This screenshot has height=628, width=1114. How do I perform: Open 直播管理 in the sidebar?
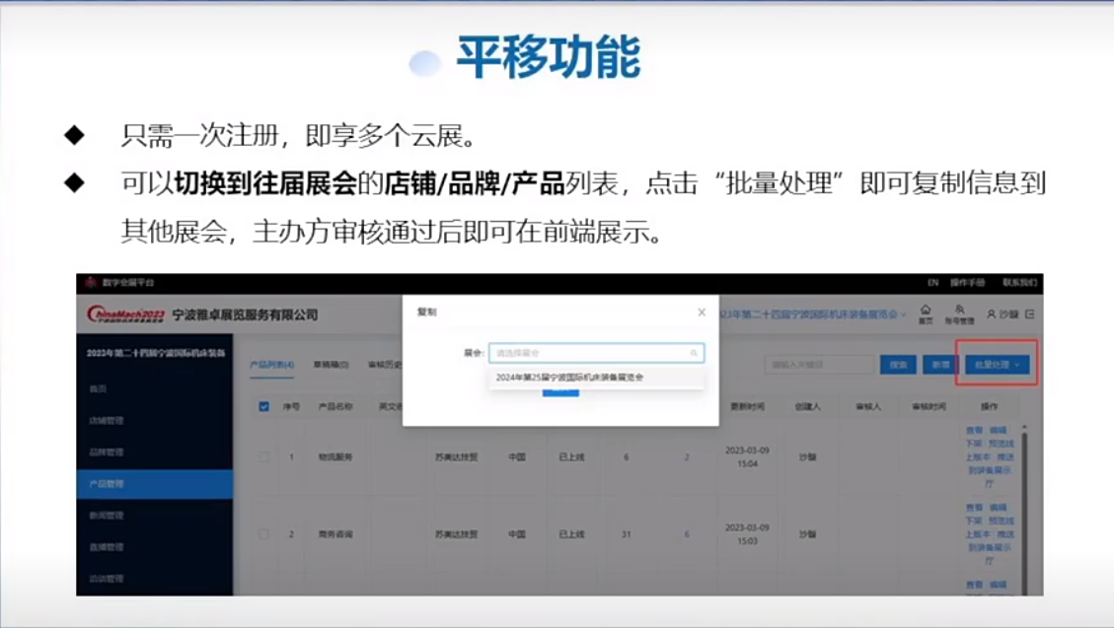click(x=107, y=546)
